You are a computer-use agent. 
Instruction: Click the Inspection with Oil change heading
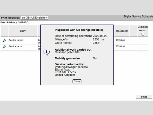pyautogui.click(x=79, y=30)
